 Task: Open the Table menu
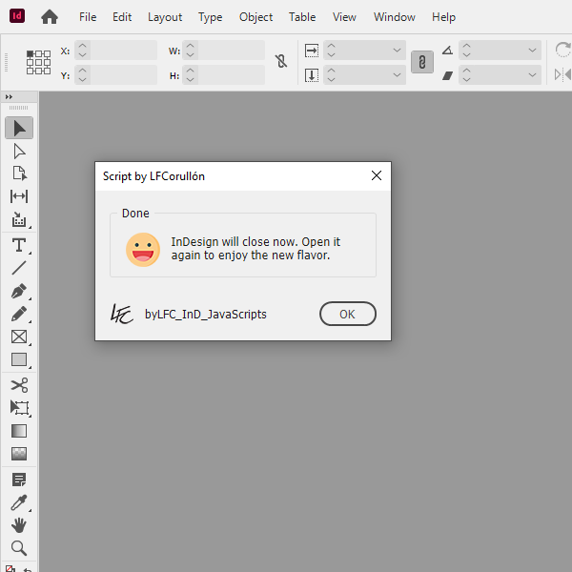(x=302, y=17)
